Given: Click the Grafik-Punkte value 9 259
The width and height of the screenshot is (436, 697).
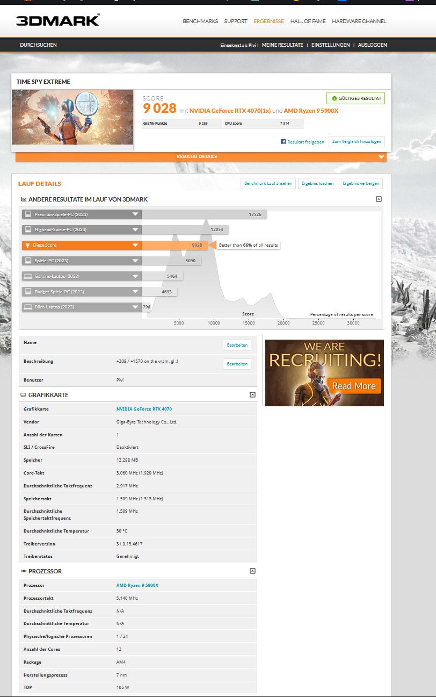Looking at the screenshot, I should point(203,124).
